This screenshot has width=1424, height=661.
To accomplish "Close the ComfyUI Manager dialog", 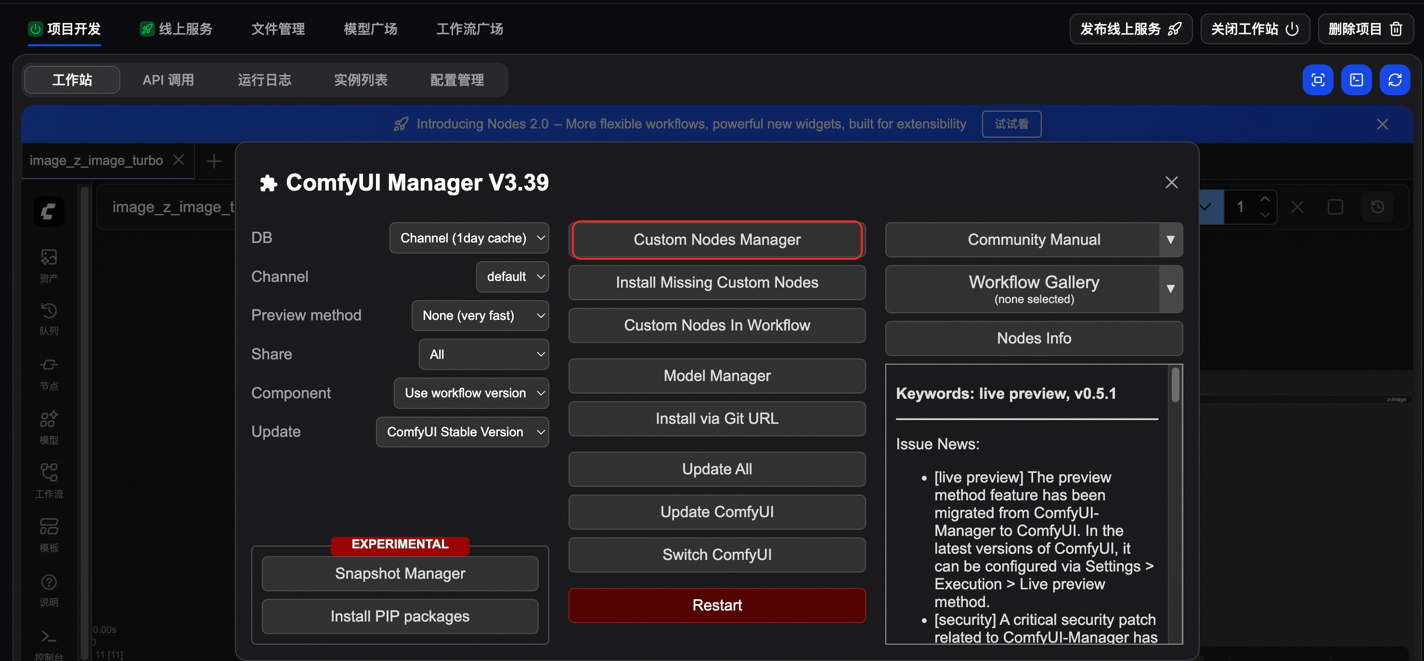I will 1171,182.
